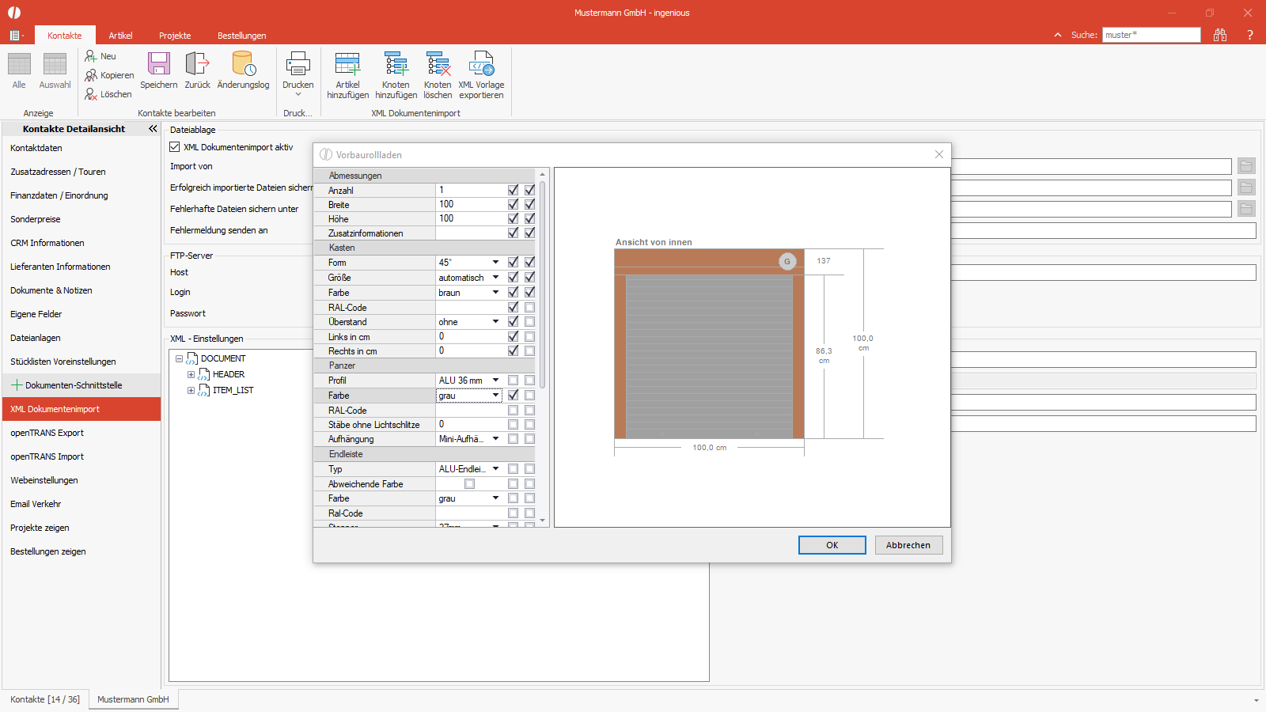Toggle first checkbox in Höhe row

[513, 218]
